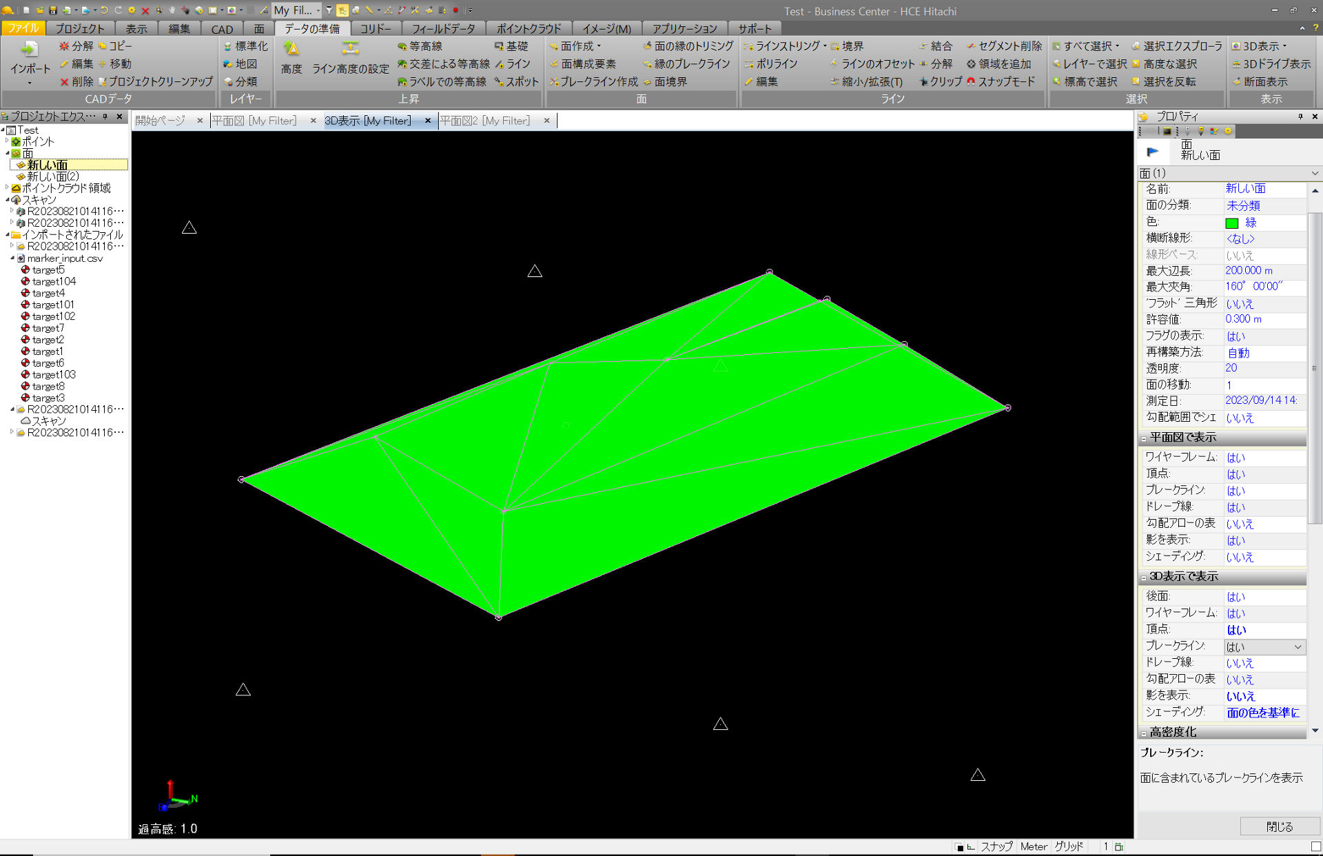The height and width of the screenshot is (856, 1323).
Task: Click the Standardize layers (標準化) tool
Action: (x=245, y=46)
